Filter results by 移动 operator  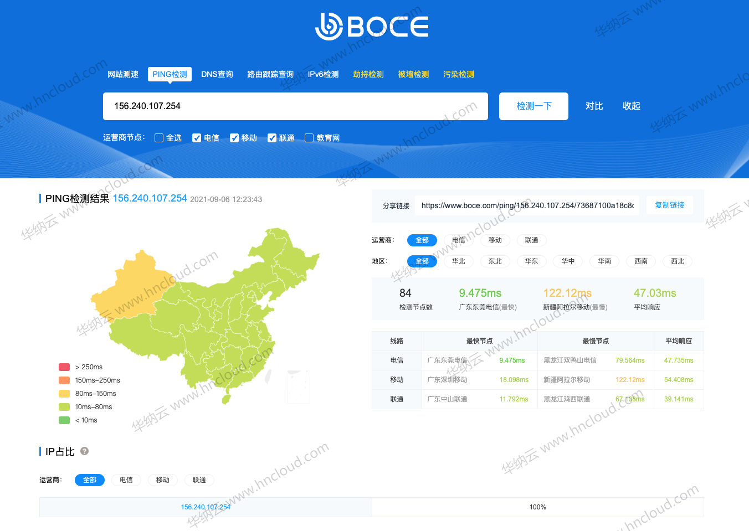495,240
